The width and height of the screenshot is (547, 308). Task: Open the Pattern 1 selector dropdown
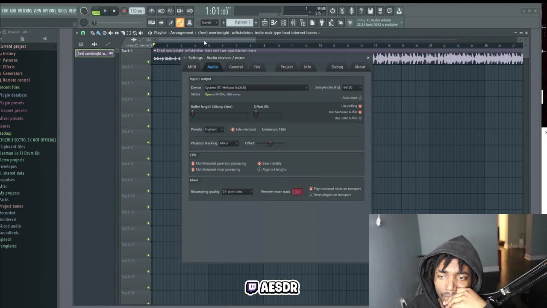241,22
